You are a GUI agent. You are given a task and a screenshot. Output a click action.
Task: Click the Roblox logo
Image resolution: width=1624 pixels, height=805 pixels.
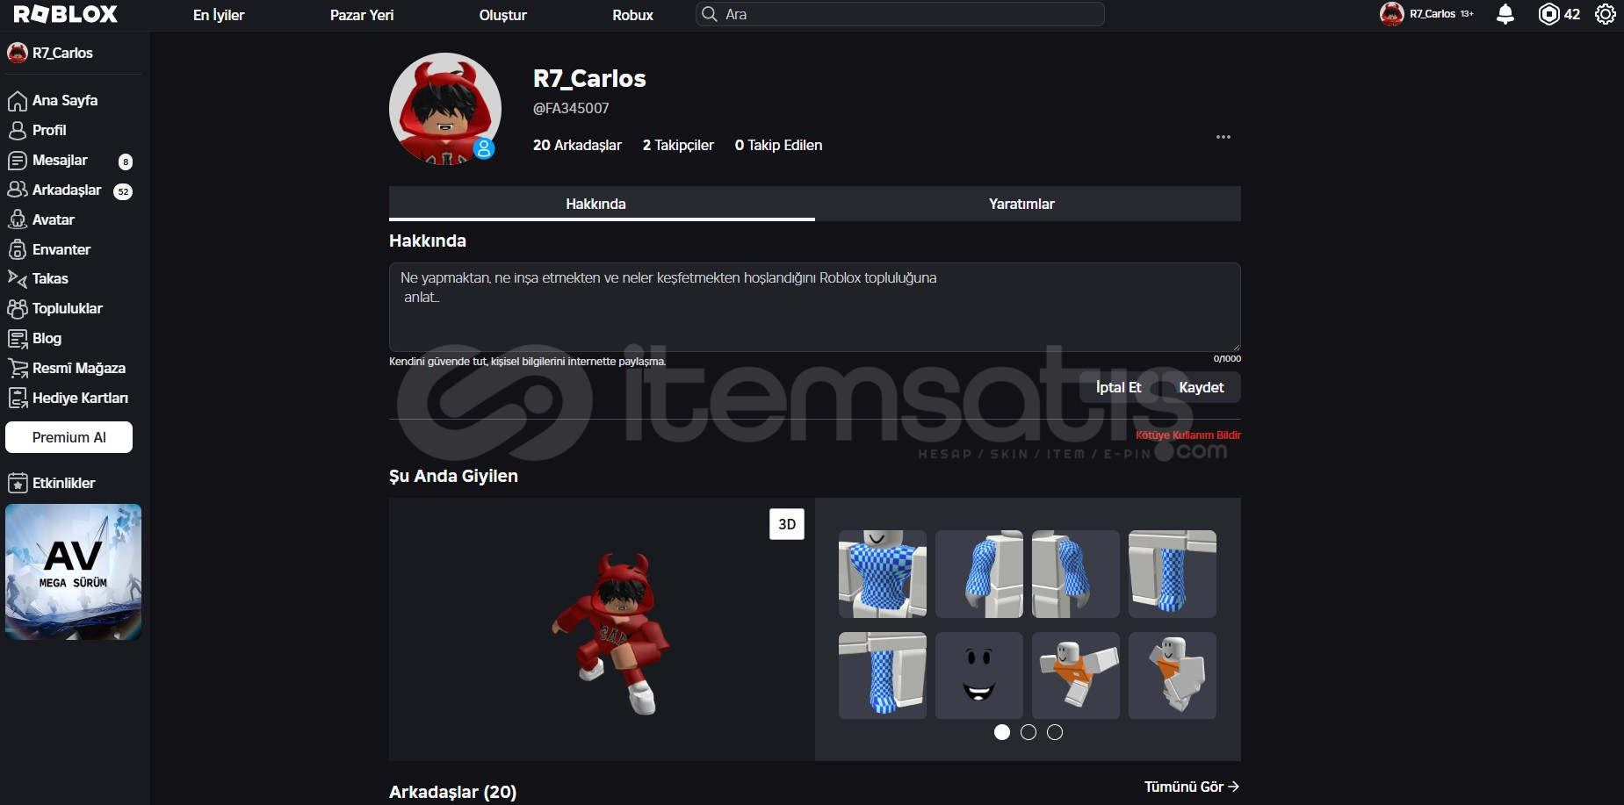pyautogui.click(x=66, y=14)
